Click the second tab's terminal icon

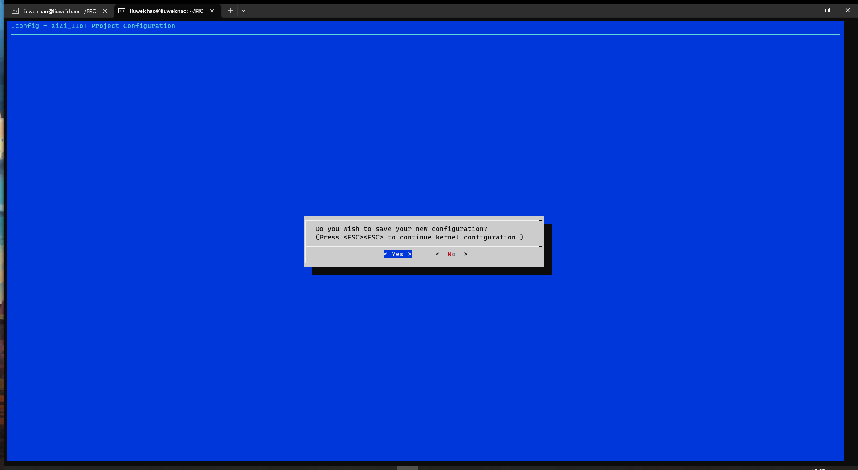tap(122, 11)
